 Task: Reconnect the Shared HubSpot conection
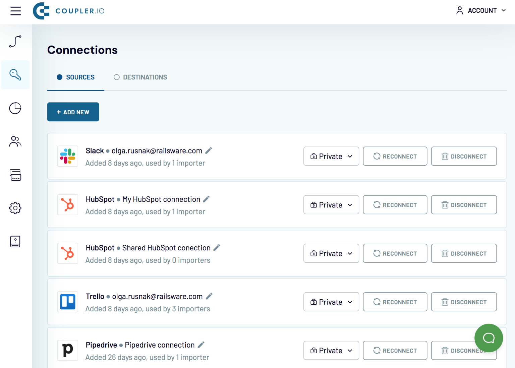point(395,253)
